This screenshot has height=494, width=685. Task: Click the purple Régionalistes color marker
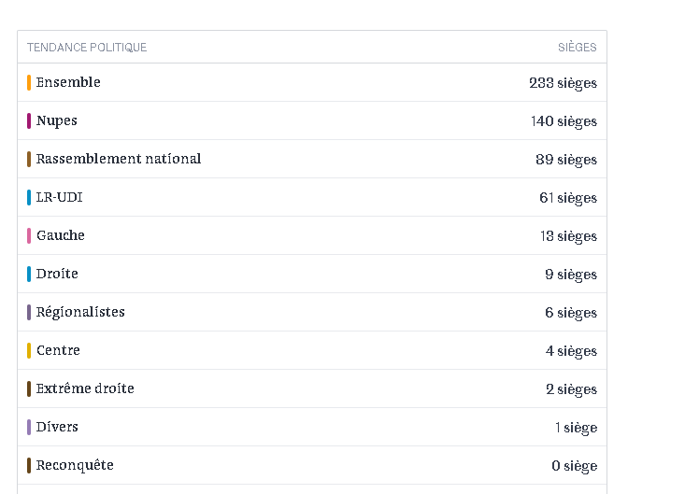(29, 313)
